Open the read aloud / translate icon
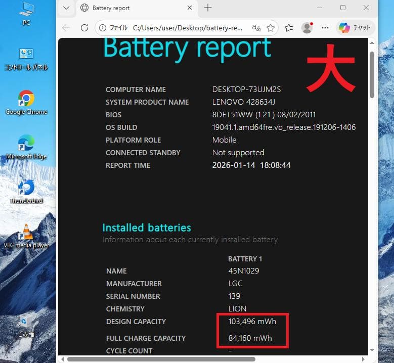The image size is (394, 363). (256, 28)
